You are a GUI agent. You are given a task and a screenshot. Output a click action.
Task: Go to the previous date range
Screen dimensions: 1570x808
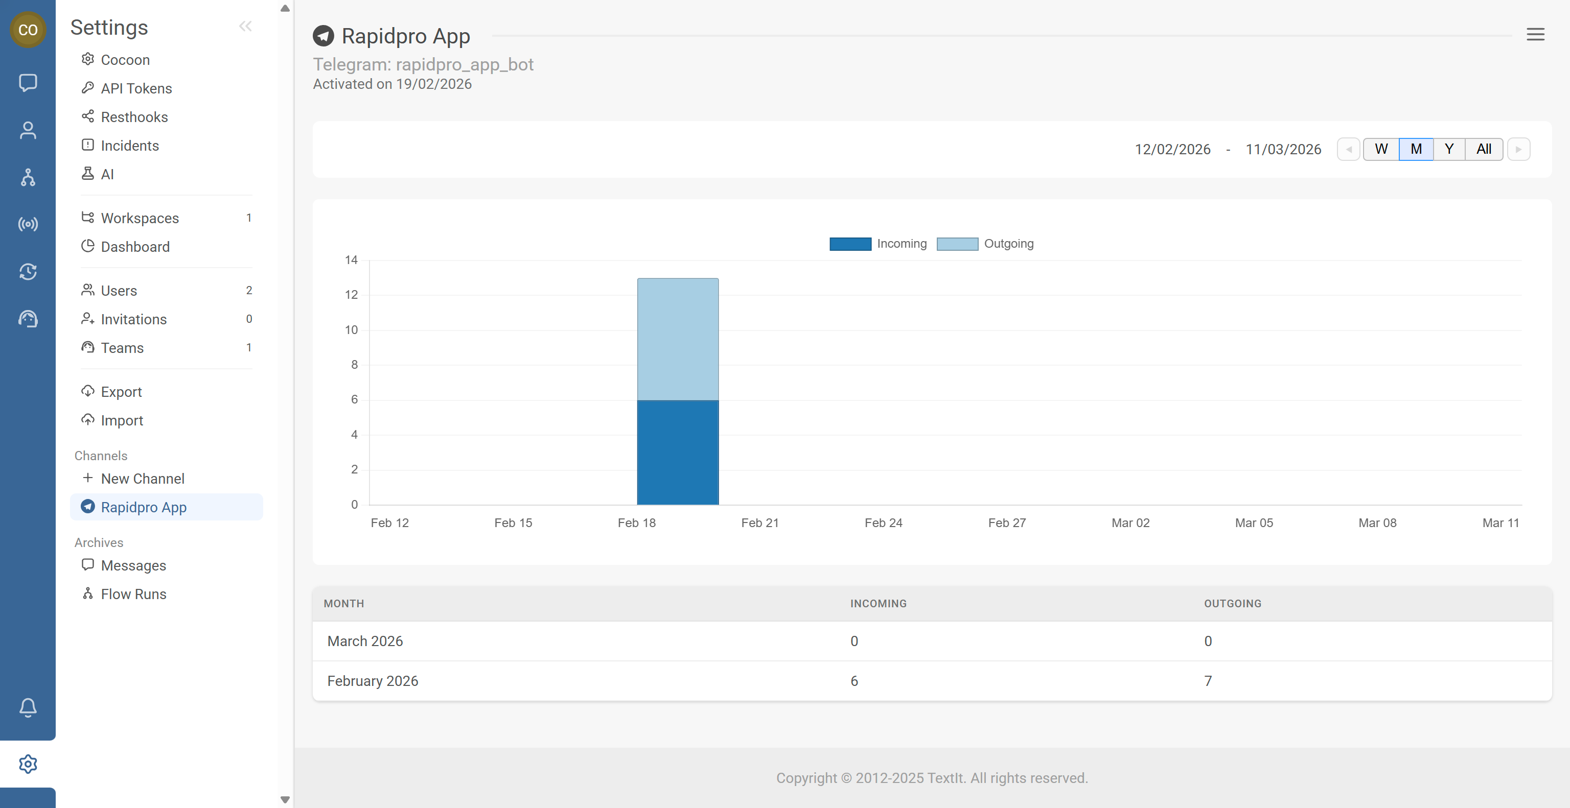click(x=1348, y=149)
